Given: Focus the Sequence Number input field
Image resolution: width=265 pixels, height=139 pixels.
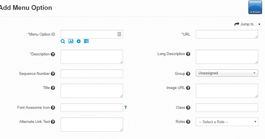Looking at the screenshot, I should [x=92, y=74].
